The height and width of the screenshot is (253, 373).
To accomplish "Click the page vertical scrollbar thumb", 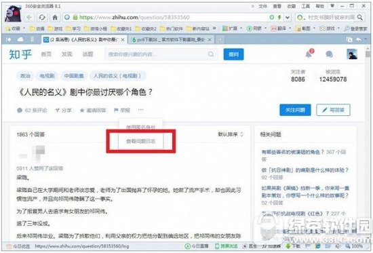I will [368, 54].
